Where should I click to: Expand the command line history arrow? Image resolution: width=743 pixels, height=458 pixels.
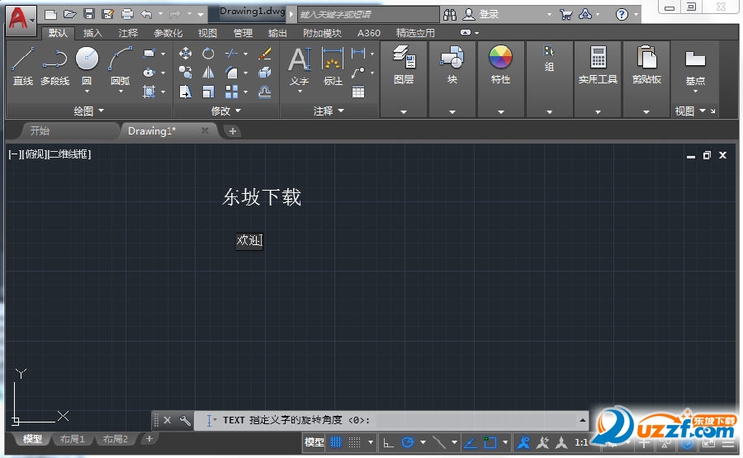(x=582, y=420)
